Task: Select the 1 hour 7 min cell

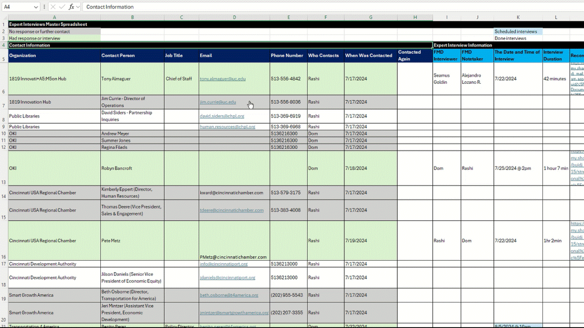Action: coord(556,168)
